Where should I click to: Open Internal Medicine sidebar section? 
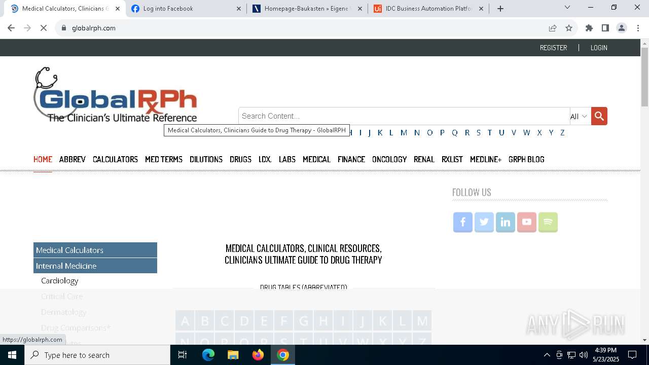pos(95,266)
